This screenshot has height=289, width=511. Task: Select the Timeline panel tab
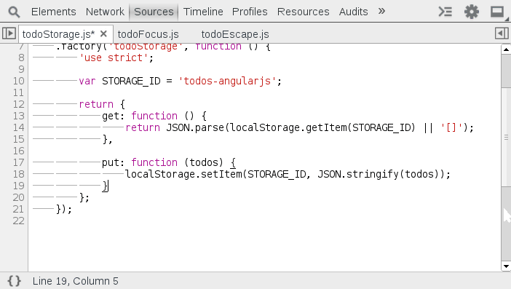tap(203, 12)
